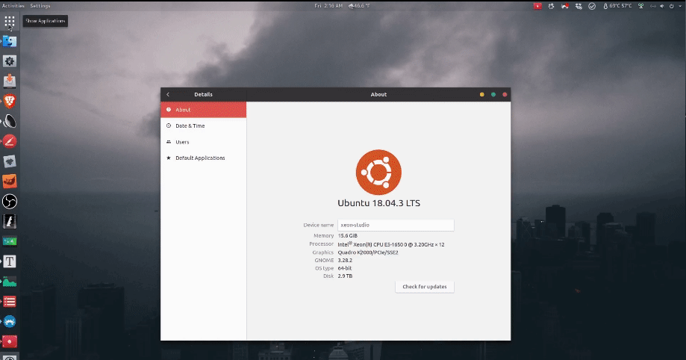Click Disk value 2.9 TB
Image resolution: width=686 pixels, height=360 pixels.
click(x=345, y=276)
